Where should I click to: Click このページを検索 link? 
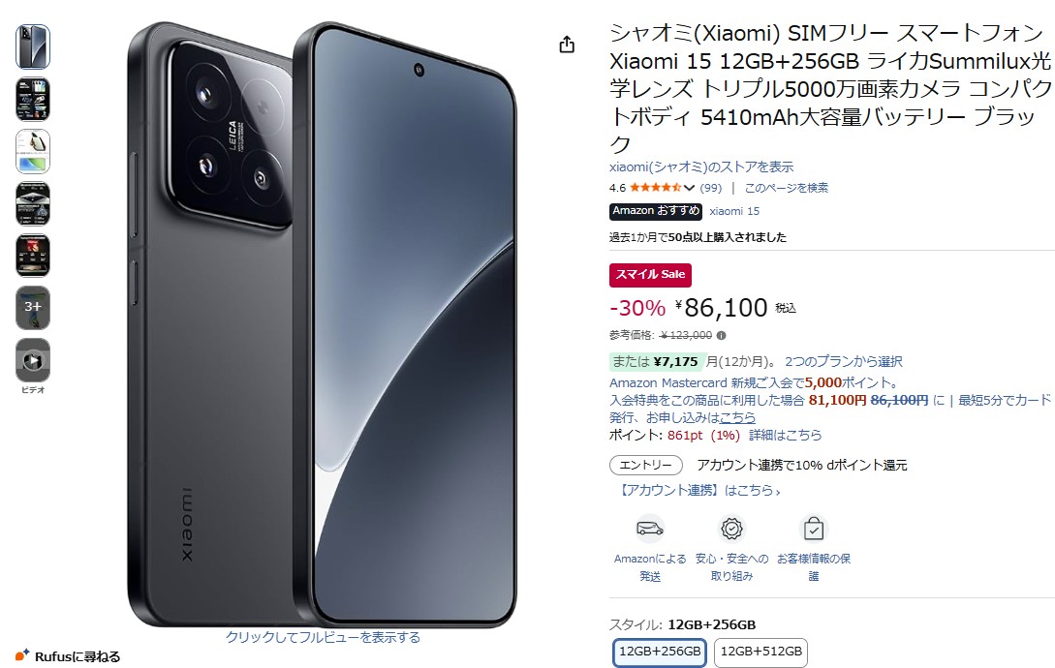tap(786, 188)
